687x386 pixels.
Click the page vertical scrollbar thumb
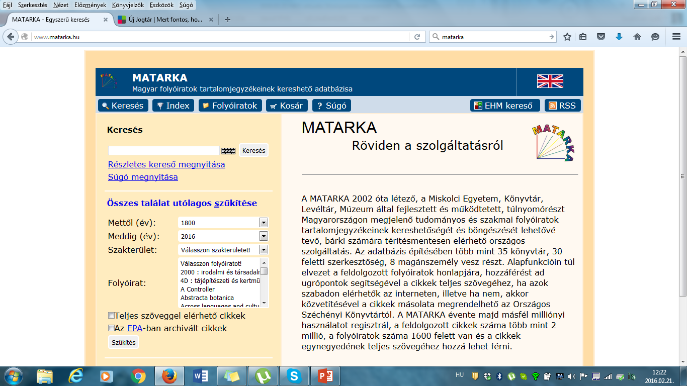coord(682,175)
